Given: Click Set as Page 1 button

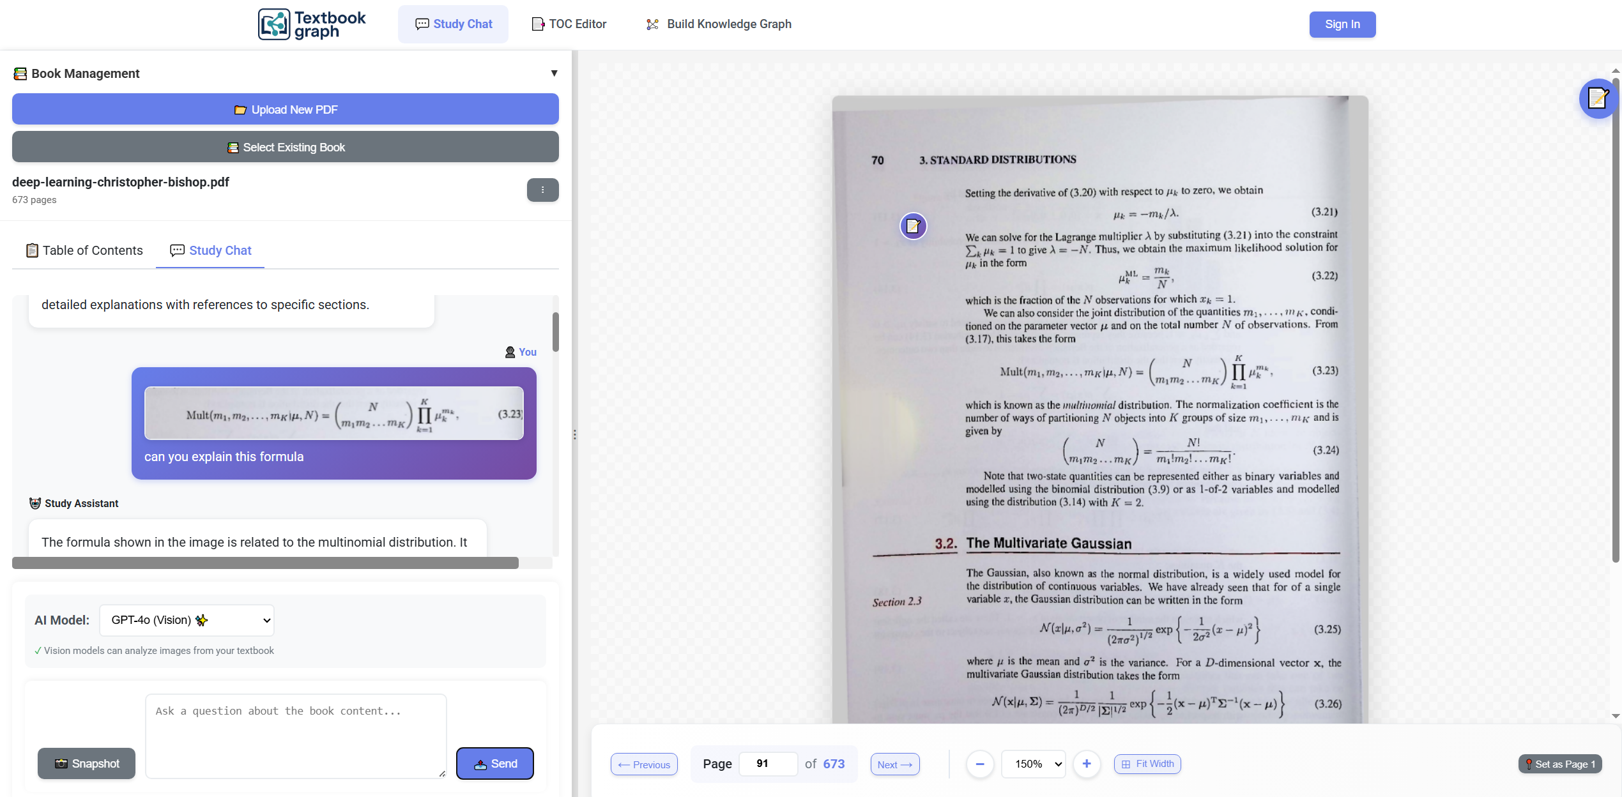Looking at the screenshot, I should [x=1560, y=764].
